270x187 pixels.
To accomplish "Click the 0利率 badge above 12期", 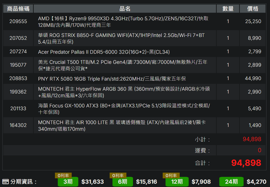I will [x=171, y=176].
